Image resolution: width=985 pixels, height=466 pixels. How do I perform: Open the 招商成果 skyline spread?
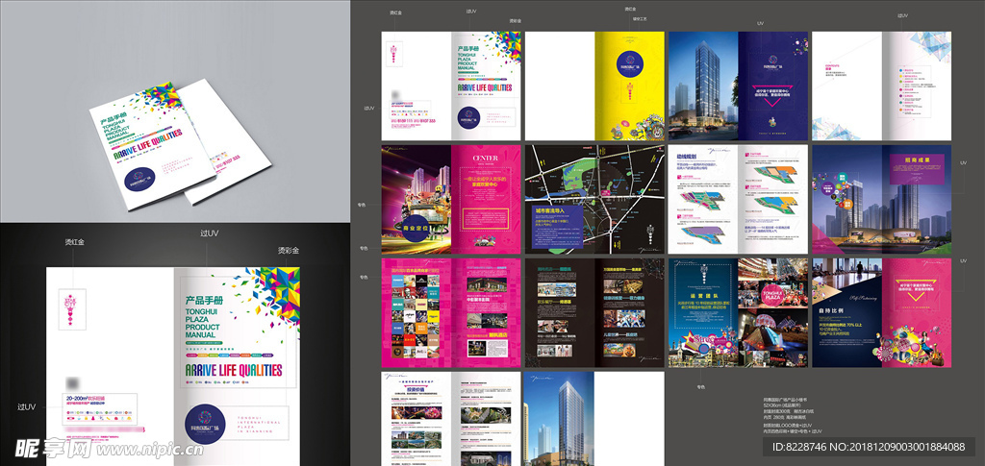coord(881,200)
